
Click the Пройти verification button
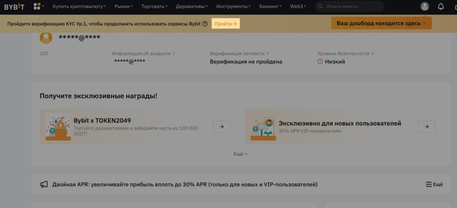(225, 24)
